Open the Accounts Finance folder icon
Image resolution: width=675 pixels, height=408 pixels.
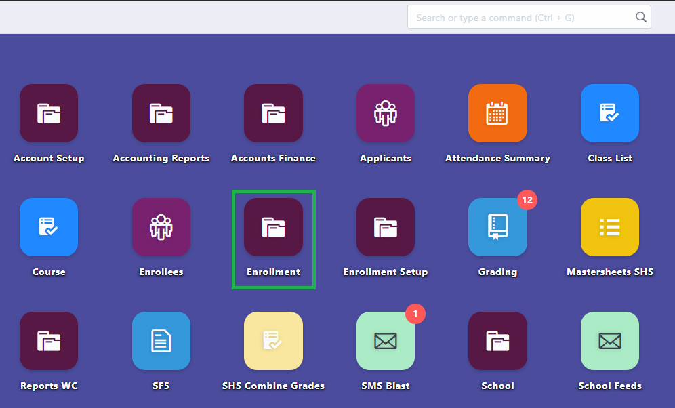[x=273, y=113]
